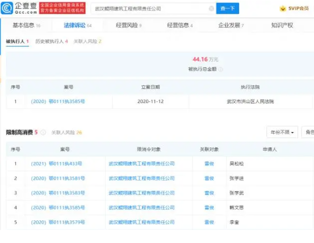Open case (2020)鄂0111执3585号 in the 被执行人 table

(58, 101)
